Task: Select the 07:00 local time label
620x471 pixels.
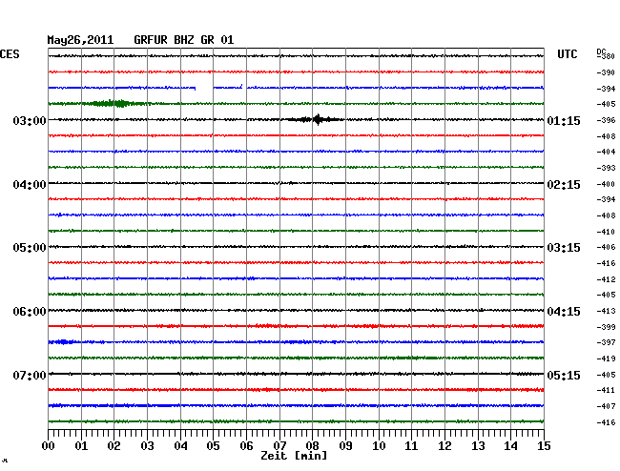Action: pyautogui.click(x=30, y=375)
